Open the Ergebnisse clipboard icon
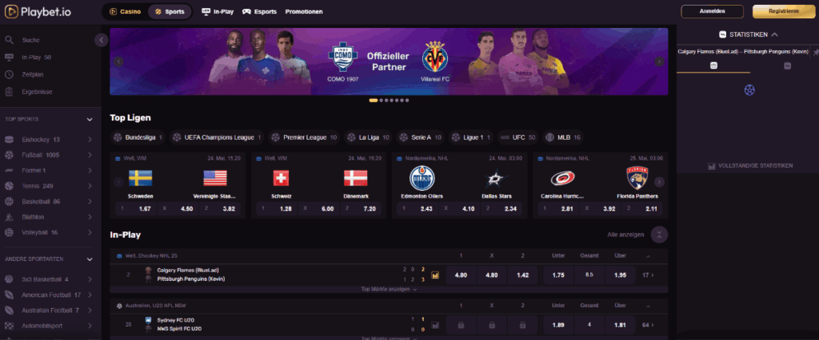 coord(9,92)
